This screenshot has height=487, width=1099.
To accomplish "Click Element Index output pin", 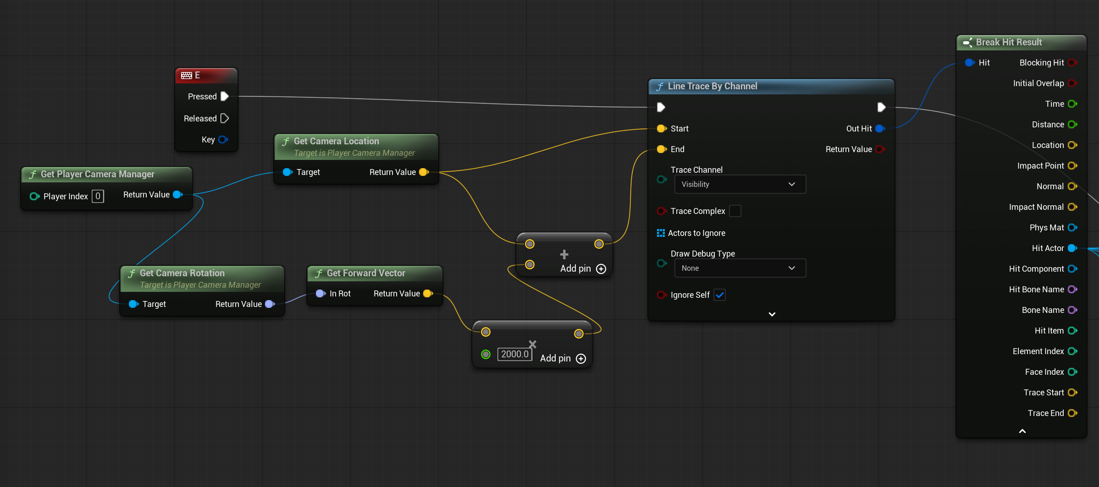I will pyautogui.click(x=1072, y=351).
